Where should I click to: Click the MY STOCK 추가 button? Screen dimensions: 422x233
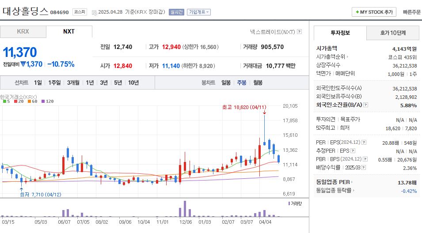click(374, 12)
